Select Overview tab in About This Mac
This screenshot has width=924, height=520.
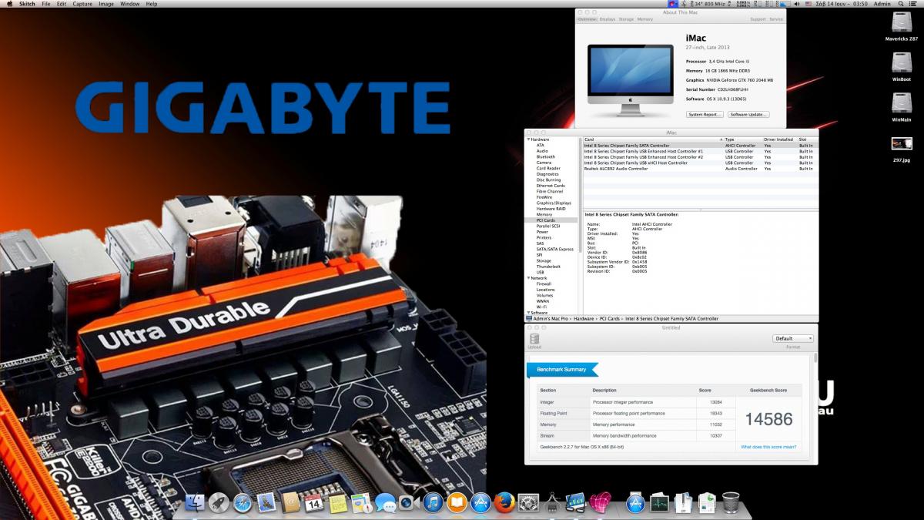(x=588, y=19)
